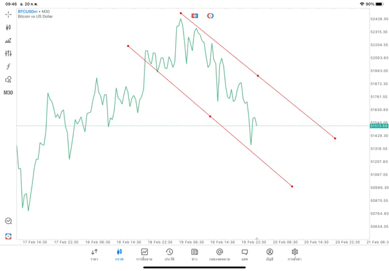Screen dimensions: 389x271
Task: Open the ประวัติ (History) tab
Action: point(169,254)
